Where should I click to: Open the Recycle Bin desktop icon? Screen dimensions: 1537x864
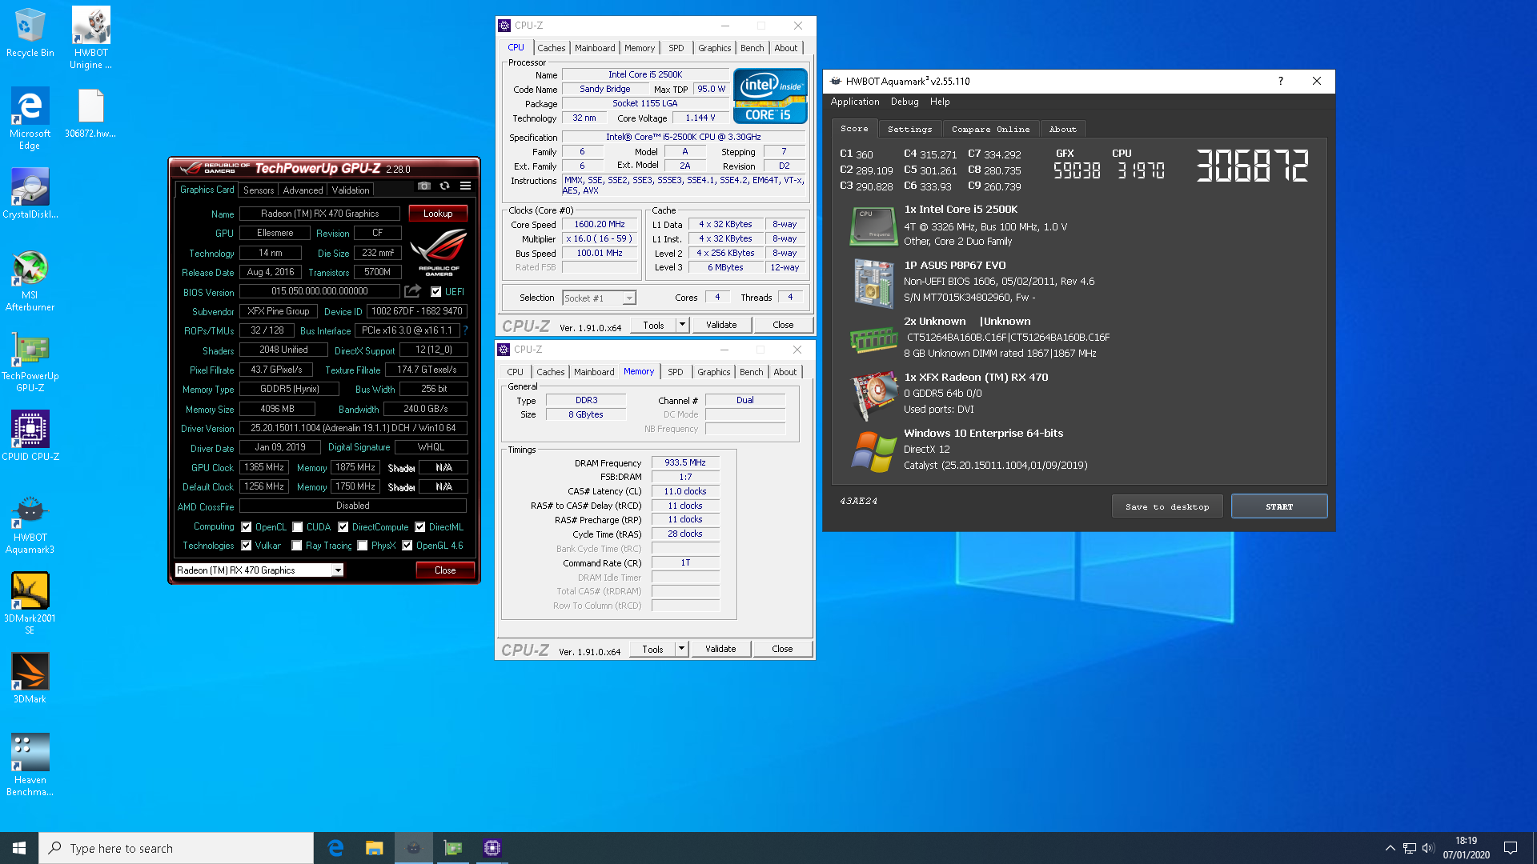(30, 33)
